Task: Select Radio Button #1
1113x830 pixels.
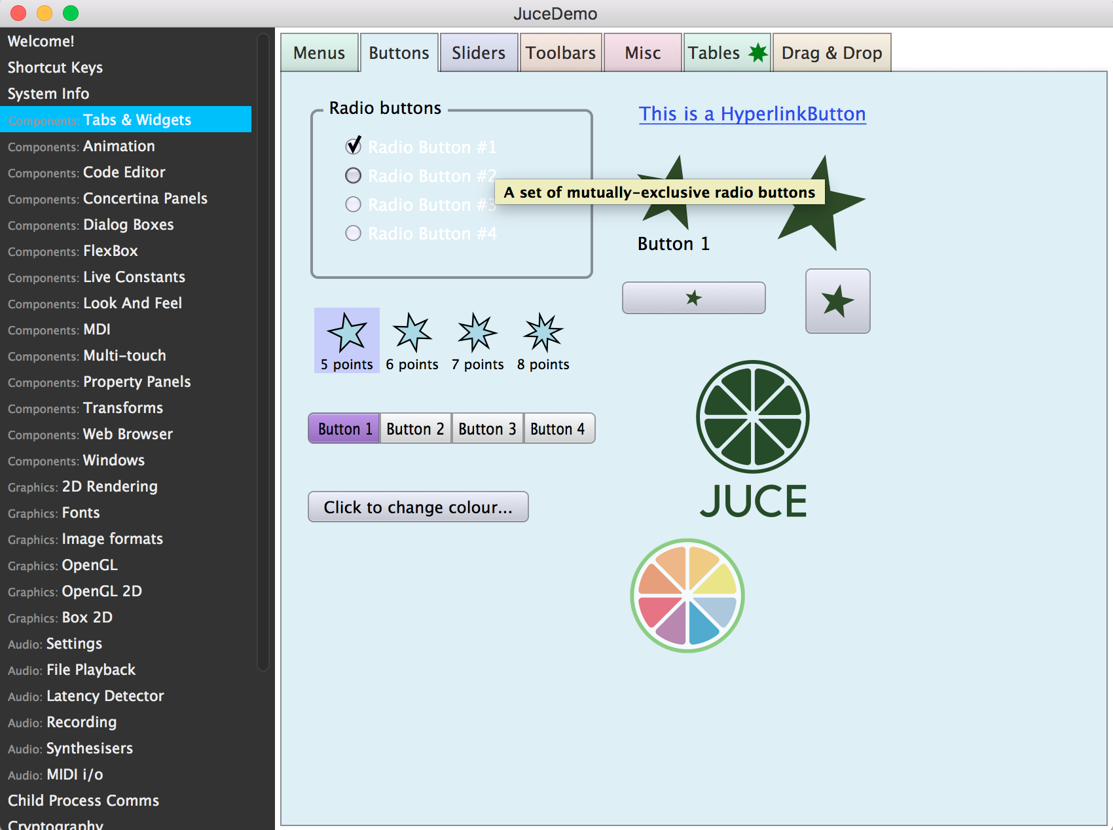Action: [421, 147]
